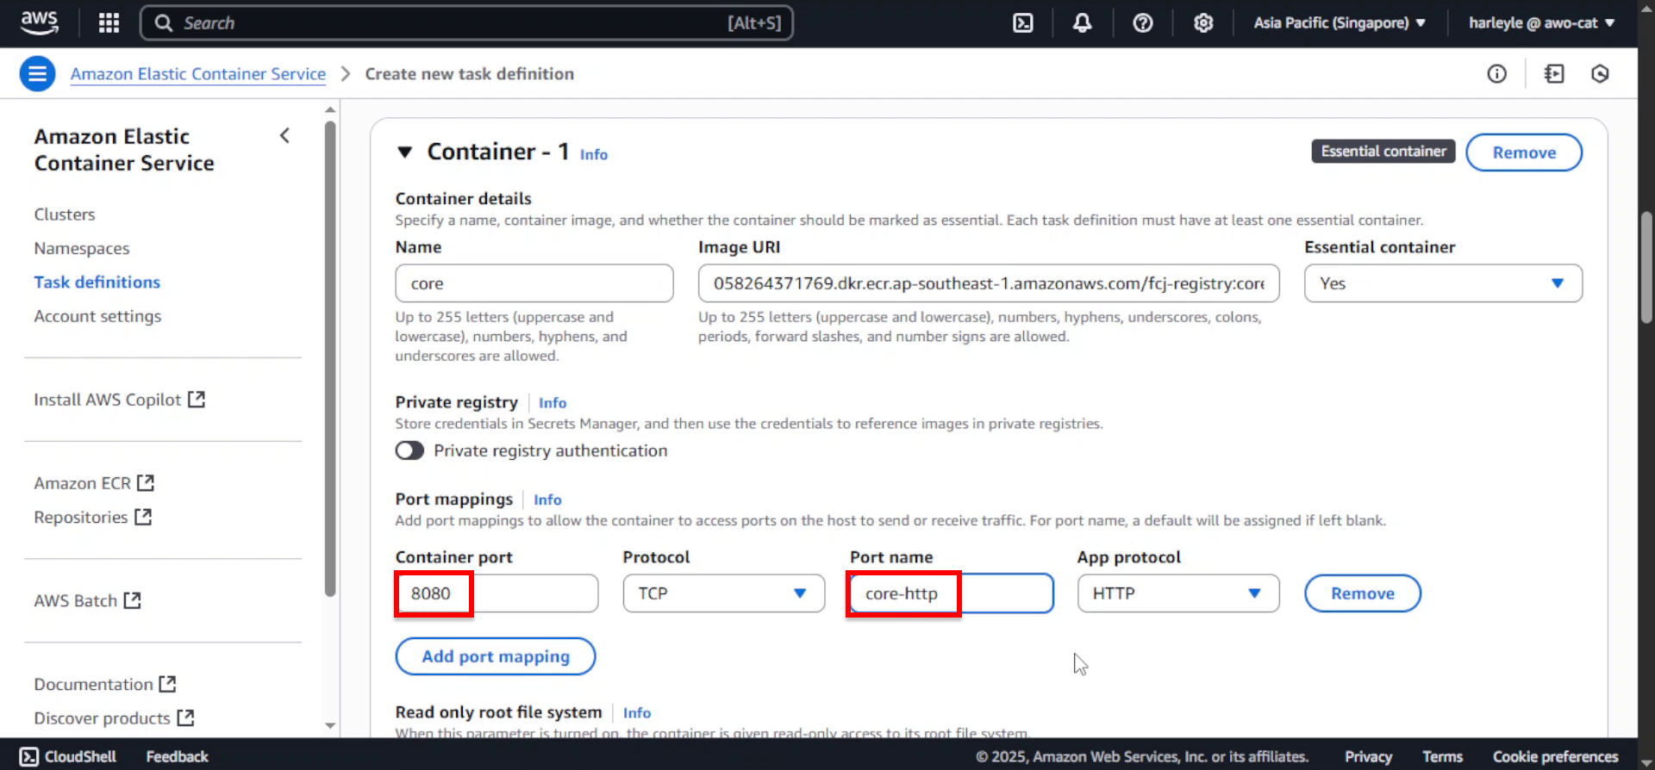Click the Port name field core-http
The width and height of the screenshot is (1655, 770).
click(x=951, y=593)
